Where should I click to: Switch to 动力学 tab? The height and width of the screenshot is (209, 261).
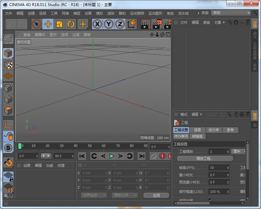point(214,130)
